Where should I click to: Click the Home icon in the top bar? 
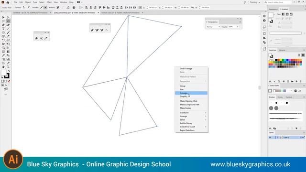point(8,2)
